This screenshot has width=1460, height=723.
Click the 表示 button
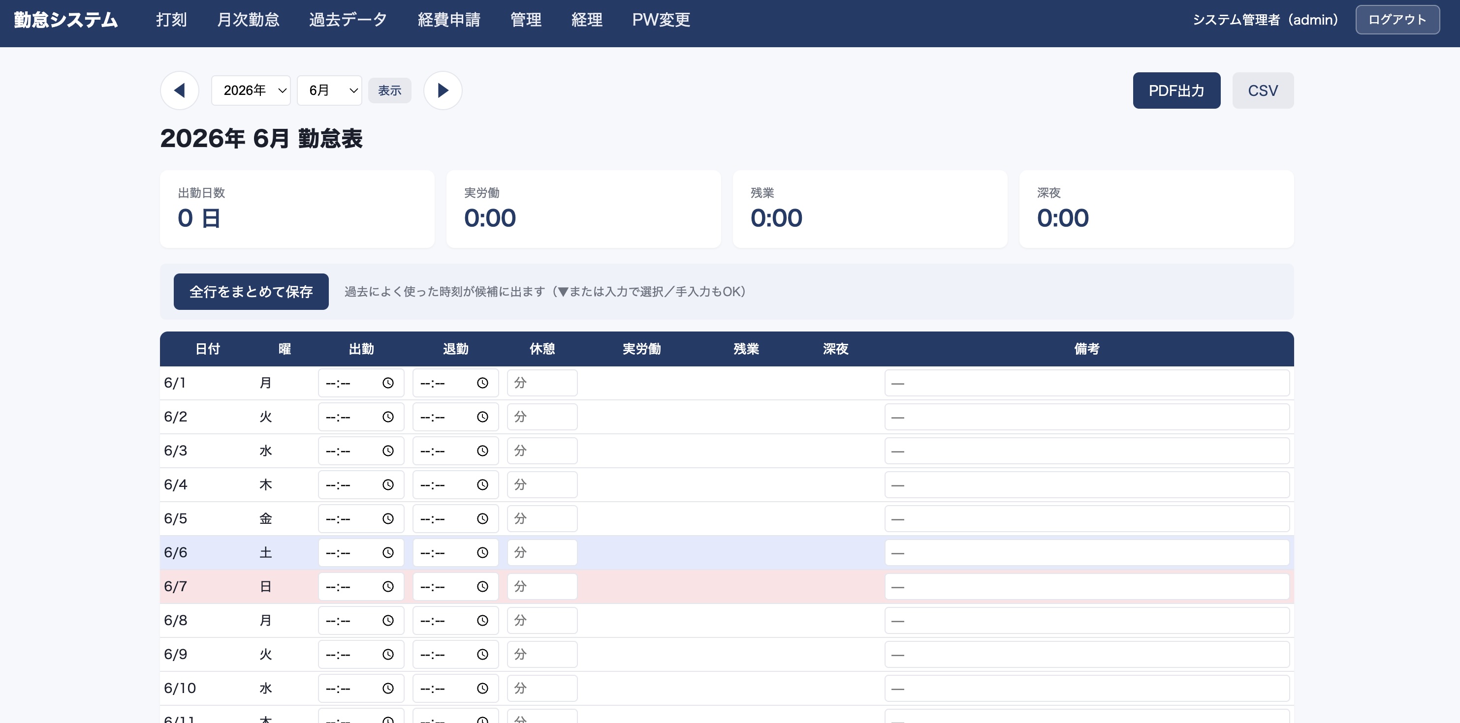click(x=389, y=90)
